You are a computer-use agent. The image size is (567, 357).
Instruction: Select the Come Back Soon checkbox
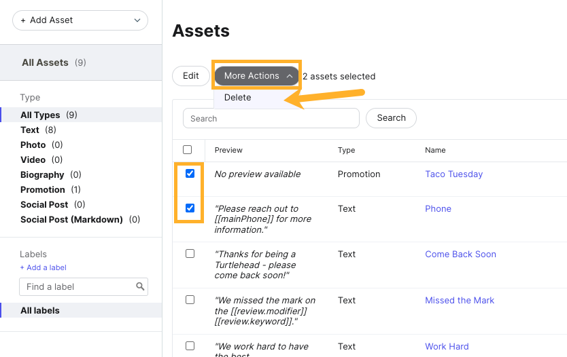(x=190, y=254)
